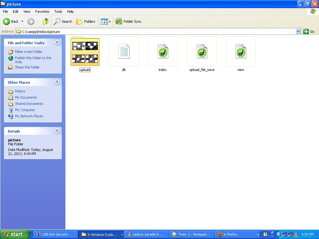Click the My Documents icon

[11, 97]
